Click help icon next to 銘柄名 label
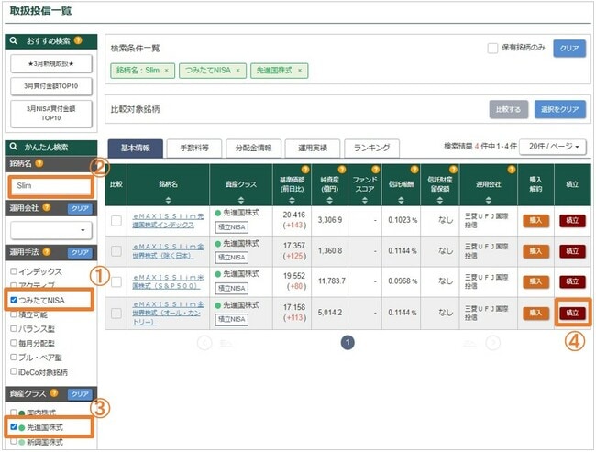596x452 pixels. (39, 163)
